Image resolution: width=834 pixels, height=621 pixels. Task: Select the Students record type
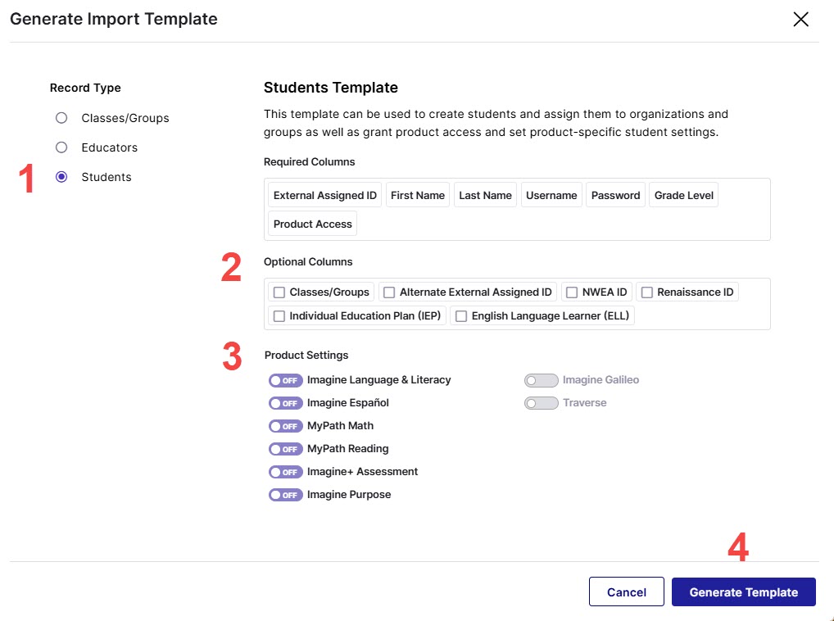(x=61, y=177)
